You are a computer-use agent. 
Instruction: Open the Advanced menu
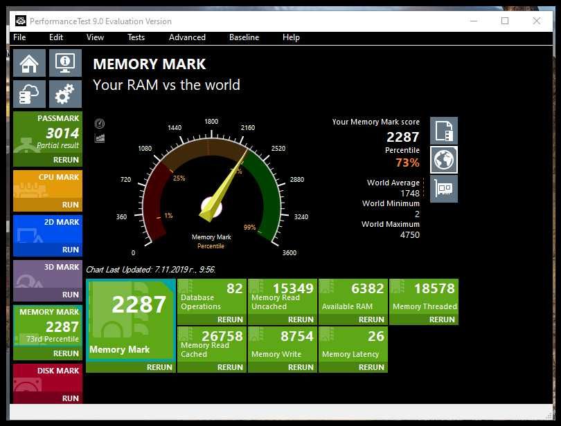(x=187, y=37)
